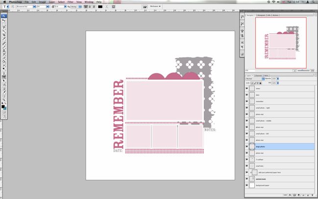Create a new adjustment layer icon

point(299,195)
